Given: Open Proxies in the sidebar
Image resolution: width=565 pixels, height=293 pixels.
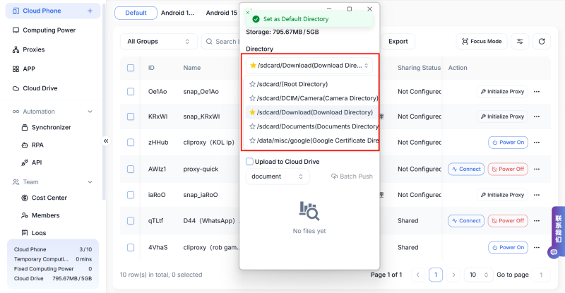Looking at the screenshot, I should pos(33,49).
